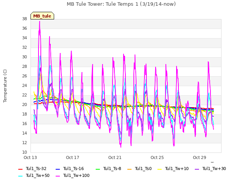Select the Tul1_Tw+100 legend label

tap(76, 175)
